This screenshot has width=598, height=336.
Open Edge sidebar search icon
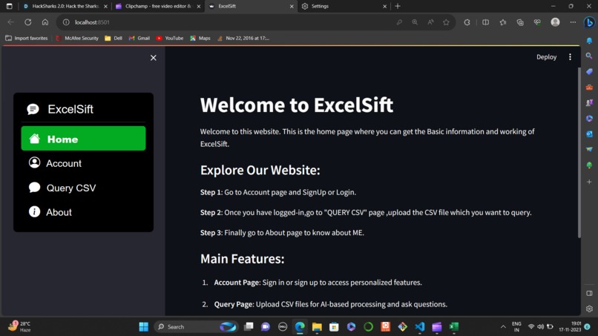[x=589, y=56]
